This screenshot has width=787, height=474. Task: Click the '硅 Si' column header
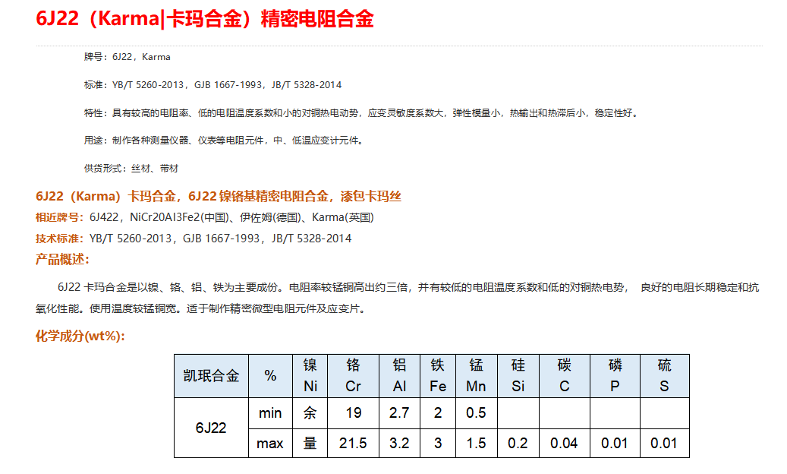(x=518, y=376)
